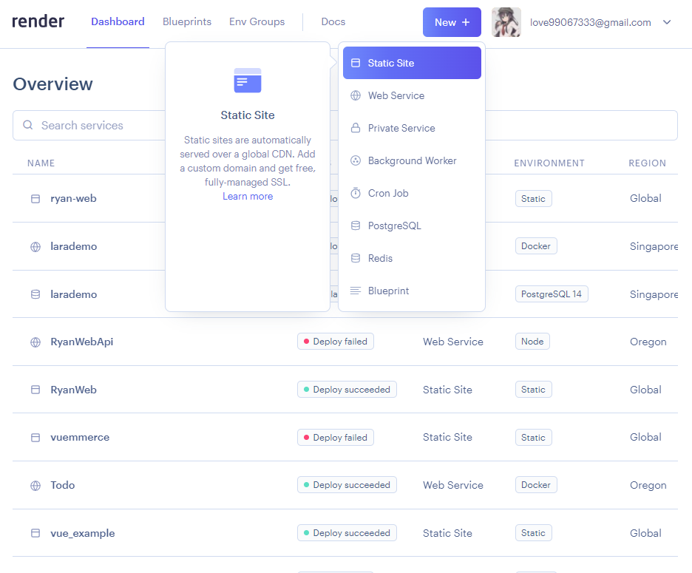Choose Private Service in the menu

tap(412, 128)
